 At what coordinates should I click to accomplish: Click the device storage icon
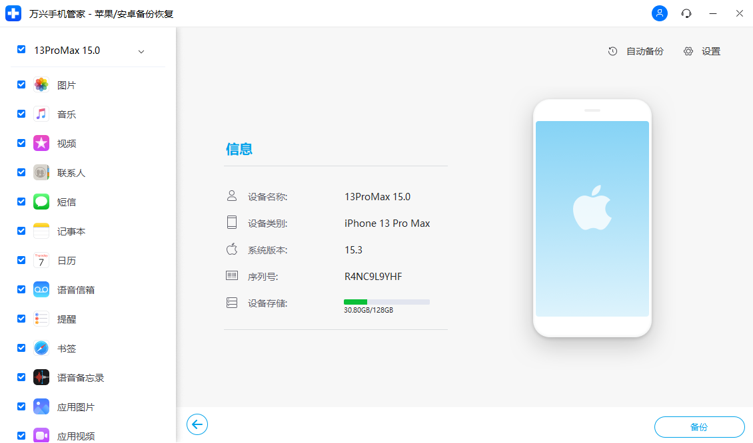coord(232,303)
